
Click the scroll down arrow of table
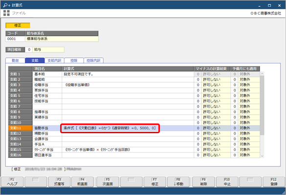262,156
